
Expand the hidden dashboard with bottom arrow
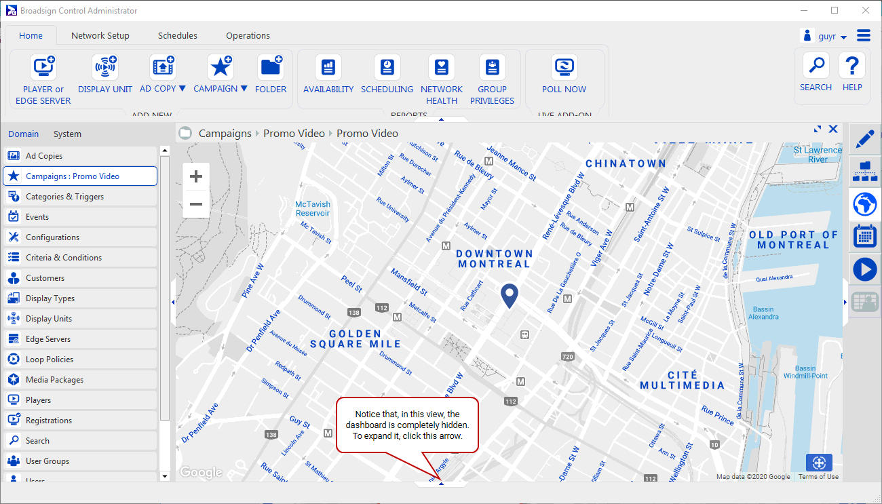click(x=441, y=483)
